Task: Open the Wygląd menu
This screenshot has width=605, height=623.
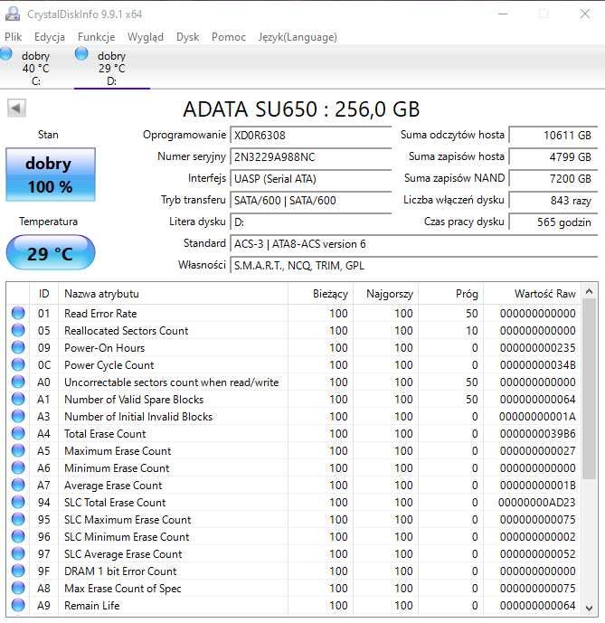Action: click(146, 37)
